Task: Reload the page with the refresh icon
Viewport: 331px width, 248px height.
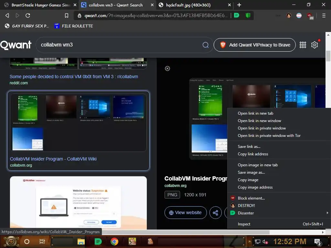Action: click(x=28, y=15)
